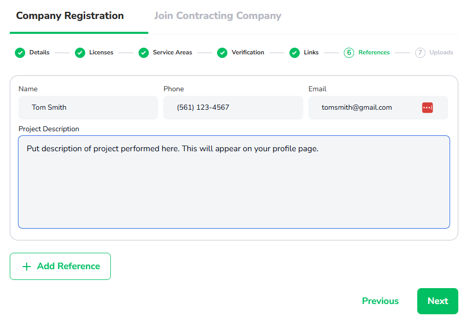Click the plus icon on Add Reference

pos(27,267)
